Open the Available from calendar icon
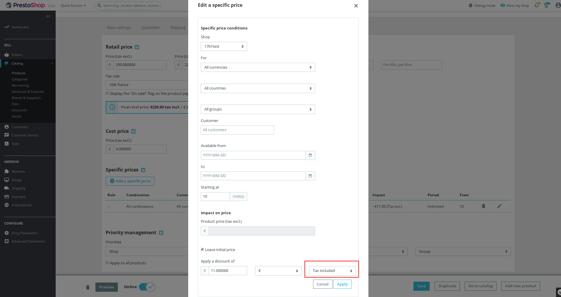The image size is (561, 297). pos(310,155)
